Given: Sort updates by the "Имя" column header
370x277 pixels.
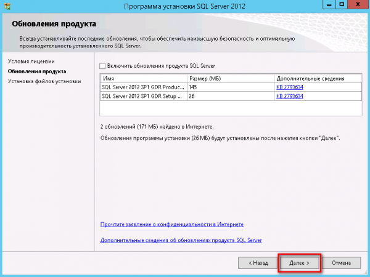Looking at the screenshot, I should pyautogui.click(x=143, y=79).
